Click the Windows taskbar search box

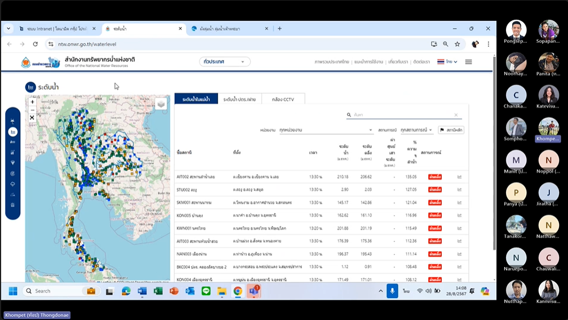click(x=60, y=291)
